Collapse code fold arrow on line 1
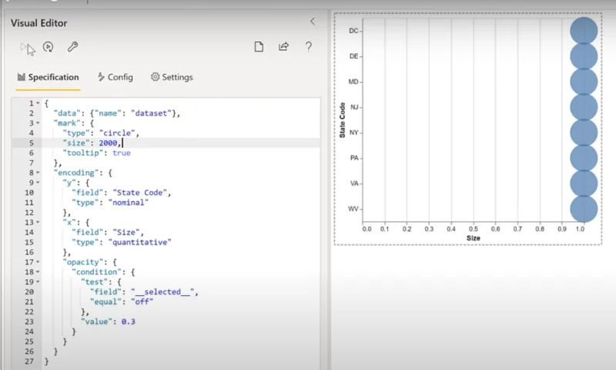This screenshot has width=616, height=370. [38, 103]
